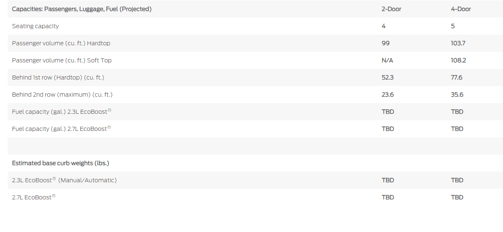
Task: Click the Capacities: Passengers, Luggage, Fuel heading
Action: 82,9
